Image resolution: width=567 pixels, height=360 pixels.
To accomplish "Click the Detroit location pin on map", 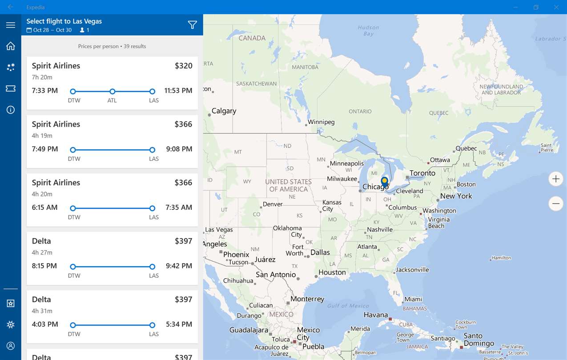I will click(x=385, y=183).
